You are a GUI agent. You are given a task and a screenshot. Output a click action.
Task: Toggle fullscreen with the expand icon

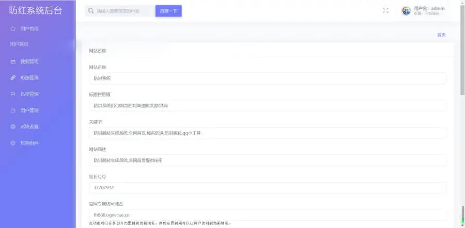coord(385,10)
